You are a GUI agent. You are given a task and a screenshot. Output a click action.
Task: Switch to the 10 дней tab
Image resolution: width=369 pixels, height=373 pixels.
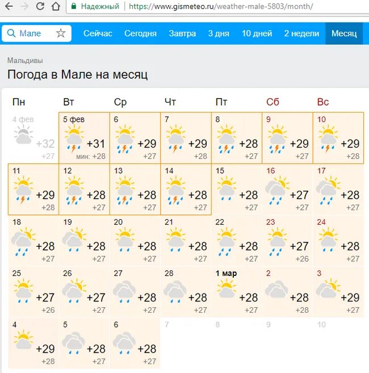pyautogui.click(x=257, y=33)
